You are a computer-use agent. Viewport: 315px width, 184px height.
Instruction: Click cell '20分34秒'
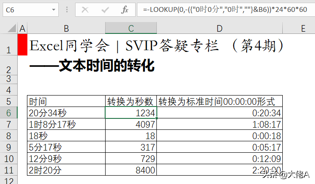[66, 113]
